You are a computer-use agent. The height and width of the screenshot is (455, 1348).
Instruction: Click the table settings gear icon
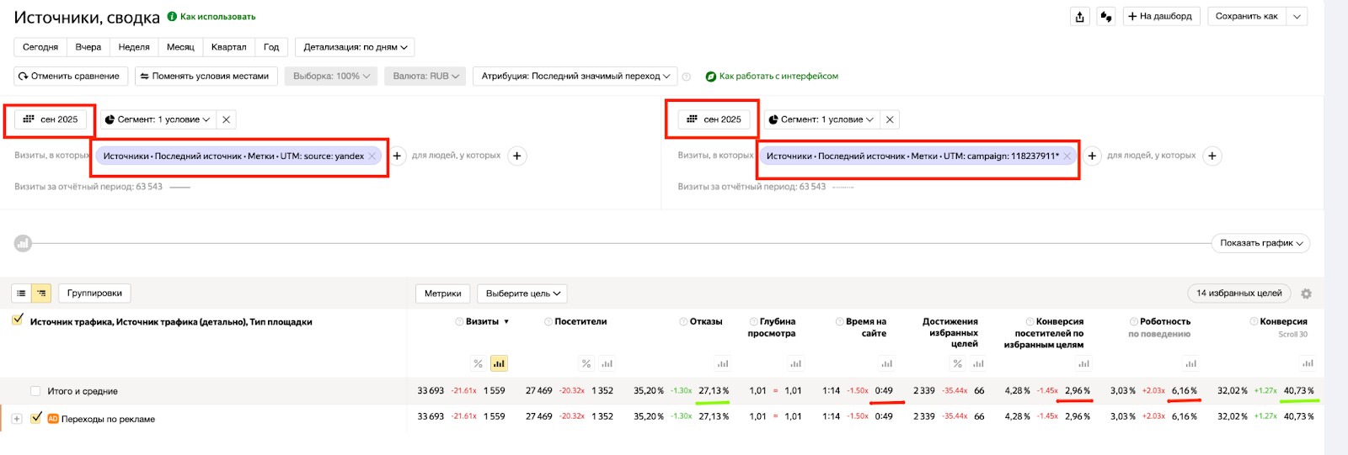[1306, 294]
